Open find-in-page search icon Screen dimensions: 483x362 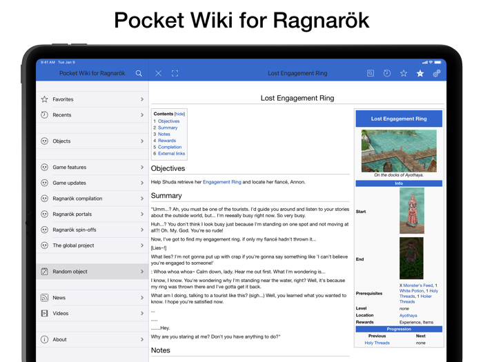pyautogui.click(x=371, y=73)
